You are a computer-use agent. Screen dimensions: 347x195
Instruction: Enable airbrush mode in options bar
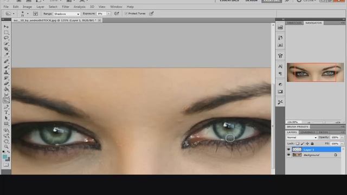pyautogui.click(x=117, y=14)
